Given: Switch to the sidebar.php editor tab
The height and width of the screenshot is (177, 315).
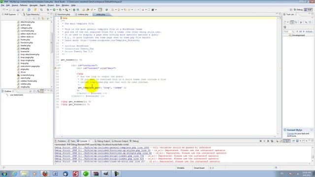Looking at the screenshot, I should [x=83, y=14].
